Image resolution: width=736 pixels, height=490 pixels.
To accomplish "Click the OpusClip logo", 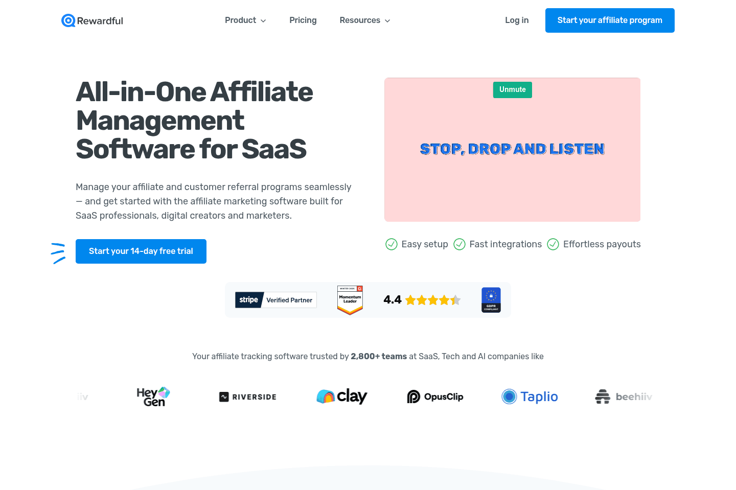I will [435, 396].
